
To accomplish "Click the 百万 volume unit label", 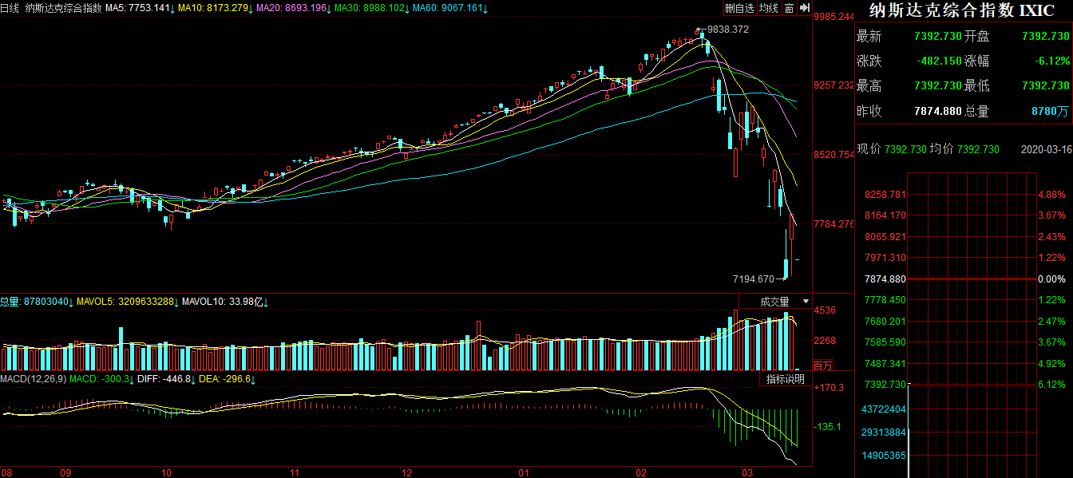I will pyautogui.click(x=822, y=366).
